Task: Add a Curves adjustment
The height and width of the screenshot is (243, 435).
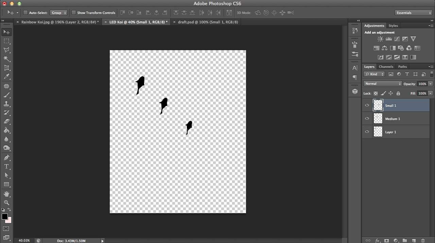Action: tap(397, 39)
